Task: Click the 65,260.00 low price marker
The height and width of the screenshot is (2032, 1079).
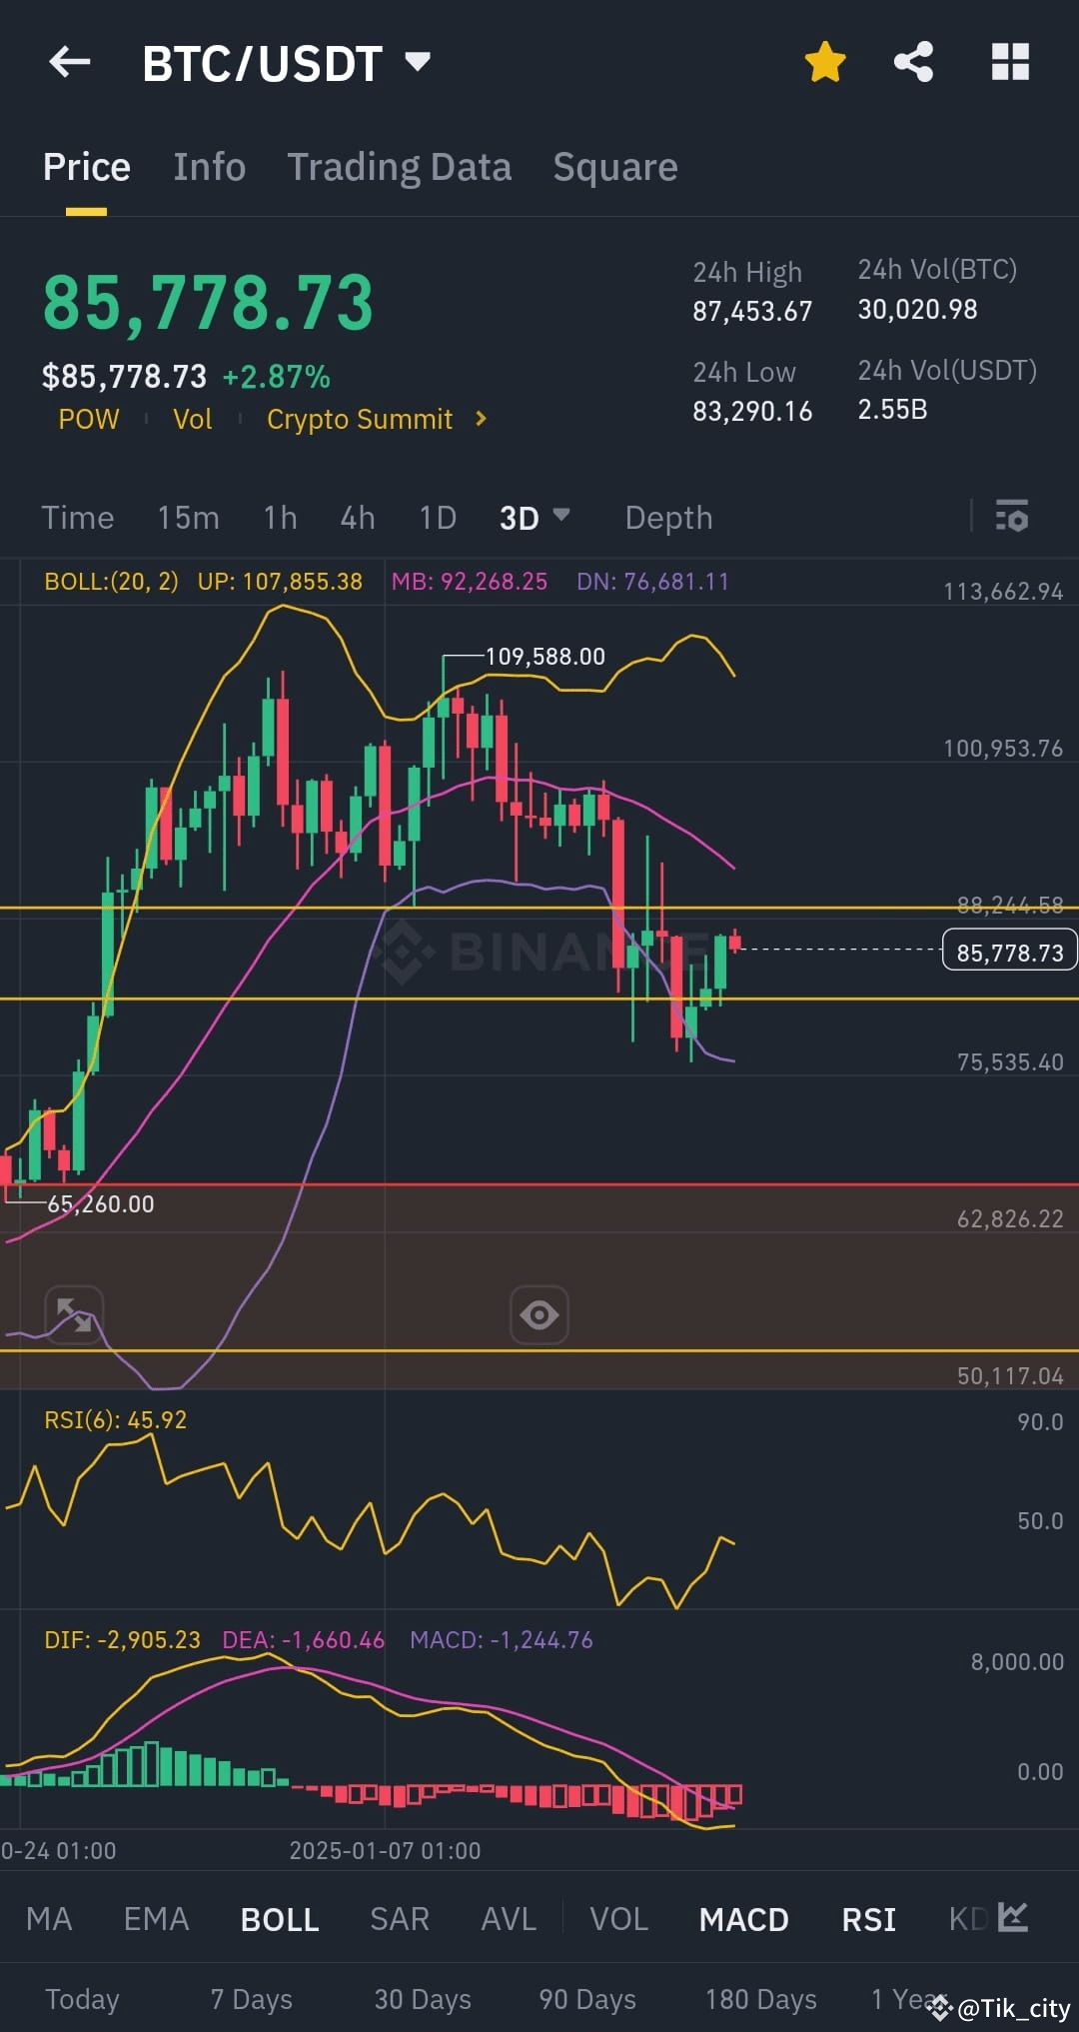Action: point(101,1203)
